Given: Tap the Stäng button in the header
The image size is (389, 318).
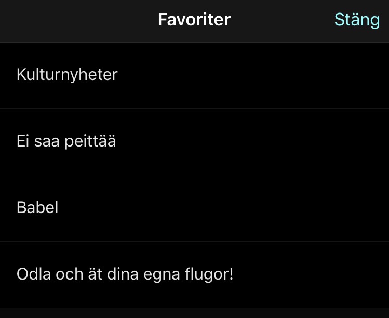Looking at the screenshot, I should tap(357, 20).
